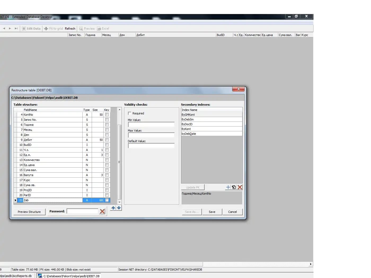Viewport: 371px width, 278px height.
Task: Focus the Min Value field
Action: (x=151, y=124)
